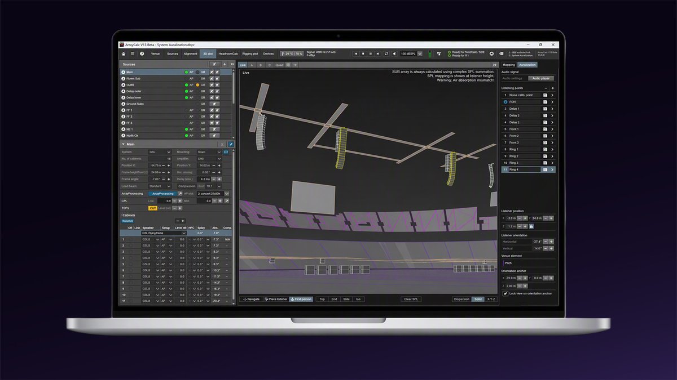Click the load icon for Noise calib. point
The width and height of the screenshot is (677, 380).
545,95
